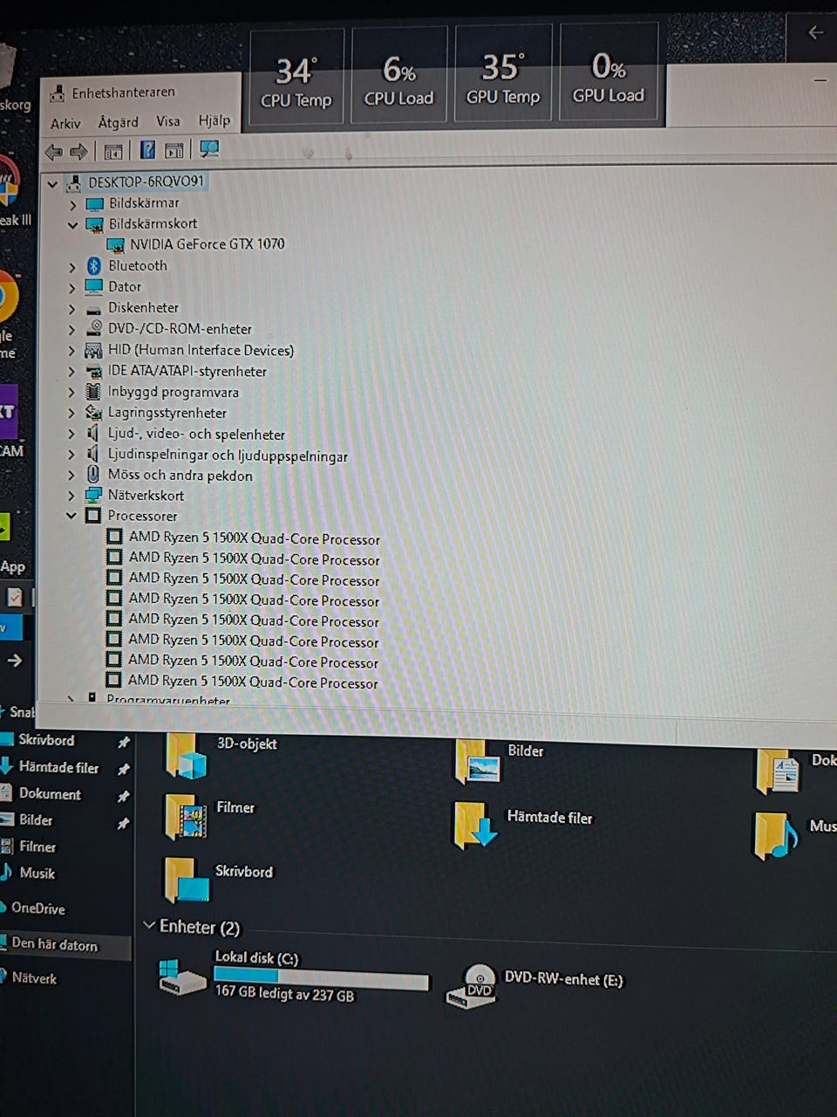Collapse the Processorer category
This screenshot has width=837, height=1117.
71,516
